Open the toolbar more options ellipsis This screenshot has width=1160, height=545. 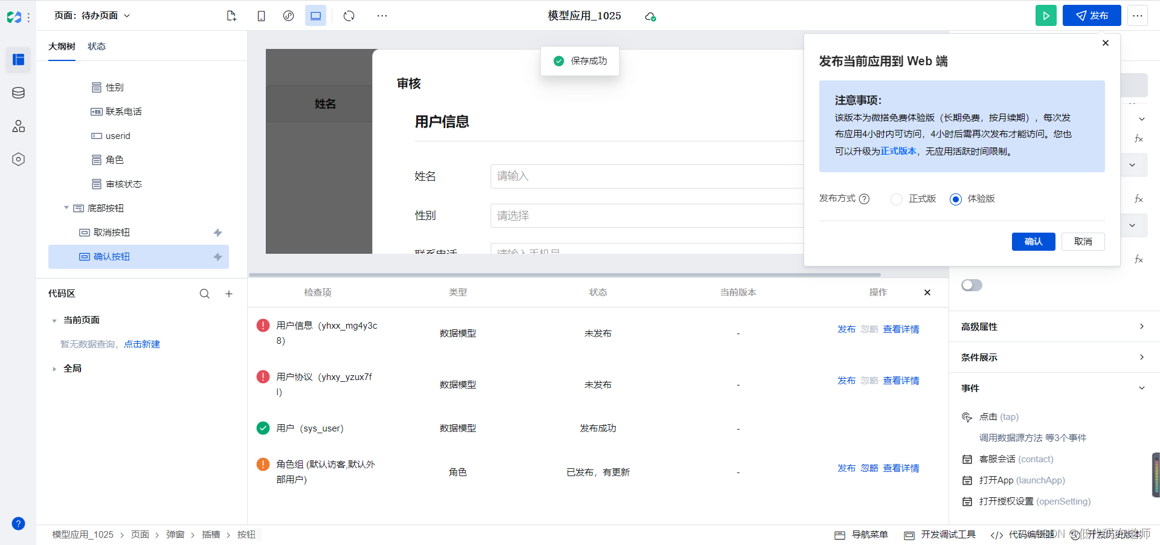click(x=382, y=16)
